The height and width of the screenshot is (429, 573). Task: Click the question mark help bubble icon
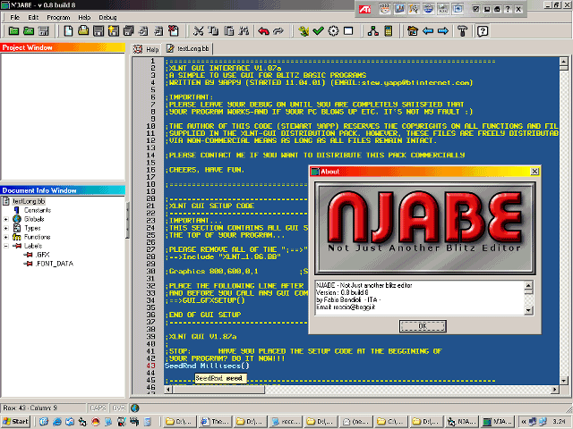(x=483, y=31)
